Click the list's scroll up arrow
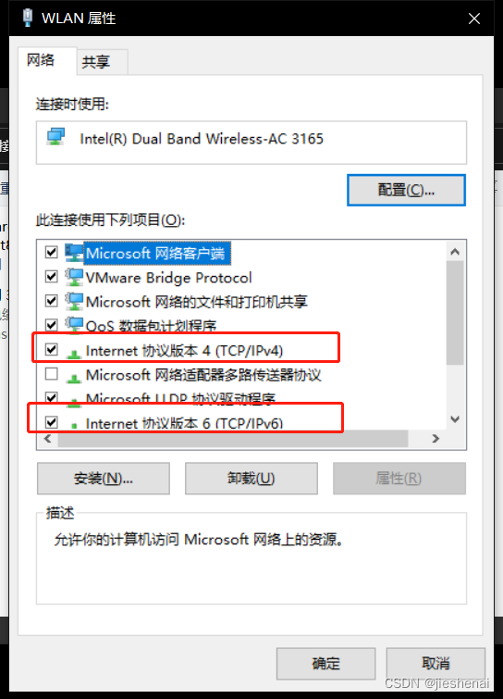503x699 pixels. tap(455, 252)
